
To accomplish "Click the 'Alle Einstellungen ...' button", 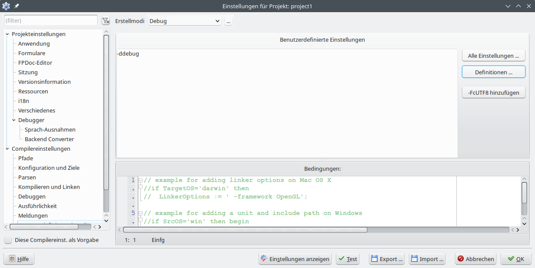I will tap(493, 56).
